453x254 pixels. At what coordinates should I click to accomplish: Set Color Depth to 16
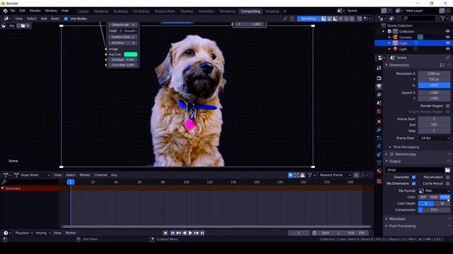[442, 204]
